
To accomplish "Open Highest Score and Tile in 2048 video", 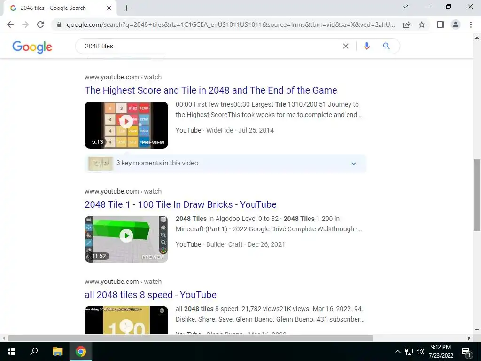I will click(x=211, y=90).
